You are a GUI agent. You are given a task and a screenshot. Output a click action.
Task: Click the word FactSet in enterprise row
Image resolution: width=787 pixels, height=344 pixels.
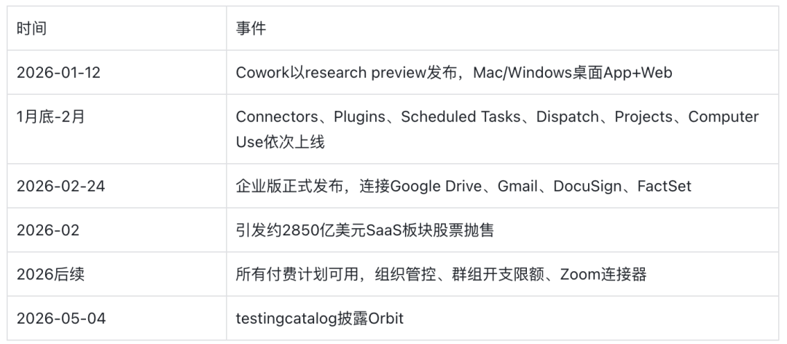coord(664,187)
